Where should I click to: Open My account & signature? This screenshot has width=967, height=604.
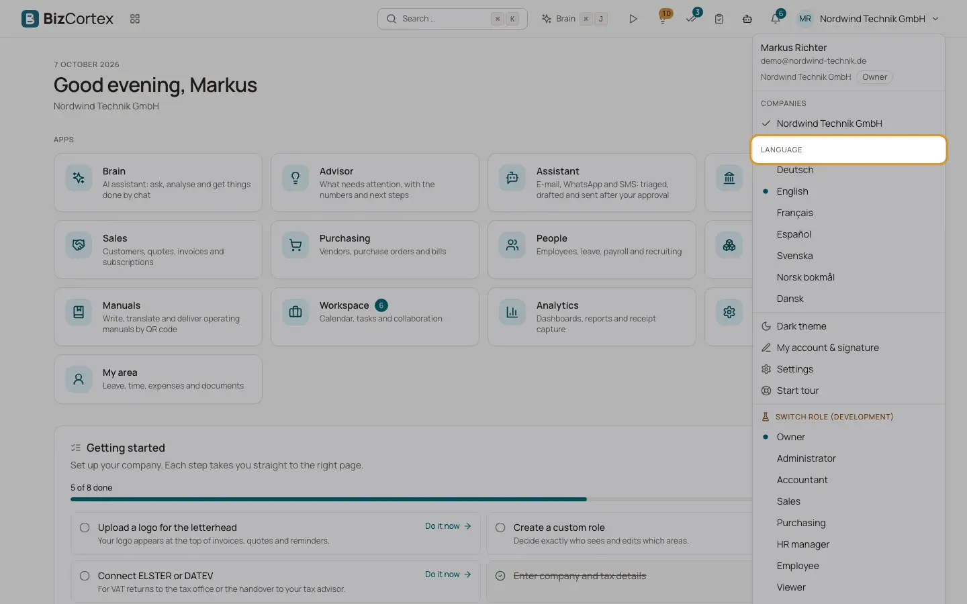pyautogui.click(x=849, y=348)
